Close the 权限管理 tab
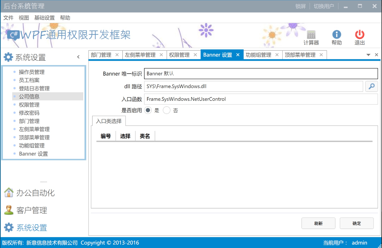 tap(195, 55)
